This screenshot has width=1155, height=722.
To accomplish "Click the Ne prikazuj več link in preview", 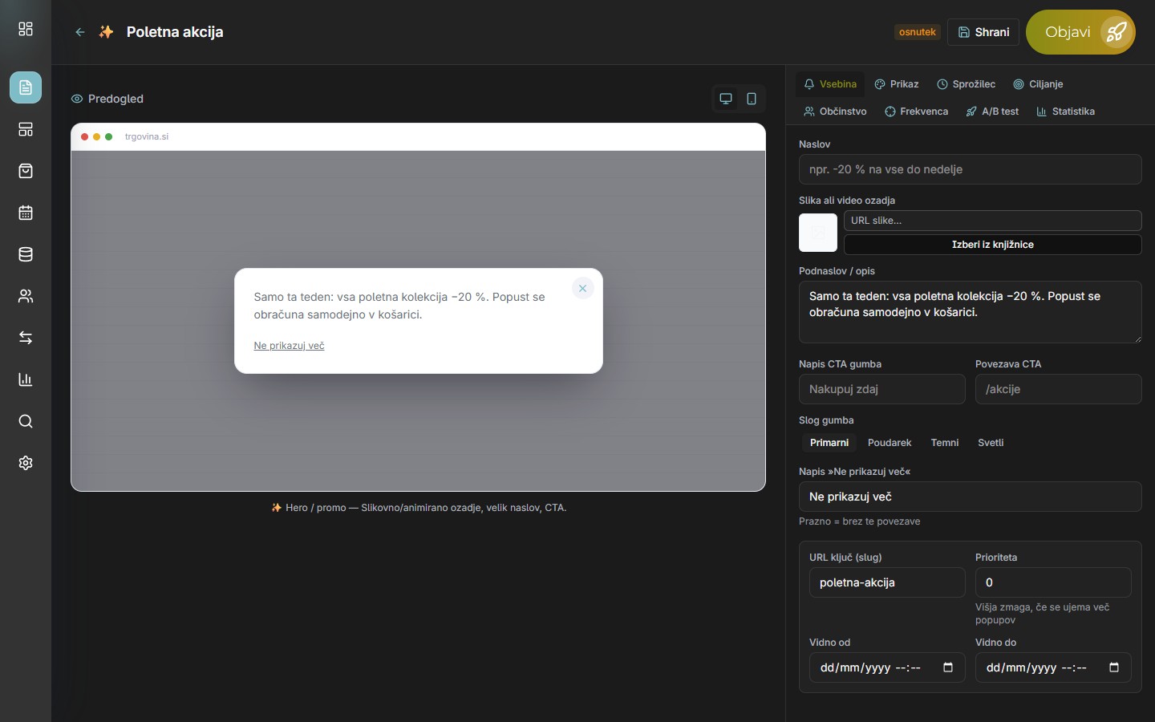I will pos(289,346).
